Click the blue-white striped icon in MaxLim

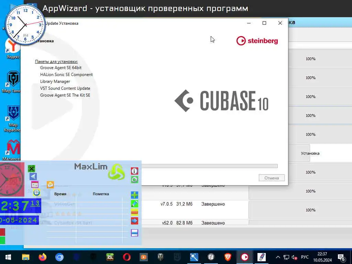tap(134, 233)
